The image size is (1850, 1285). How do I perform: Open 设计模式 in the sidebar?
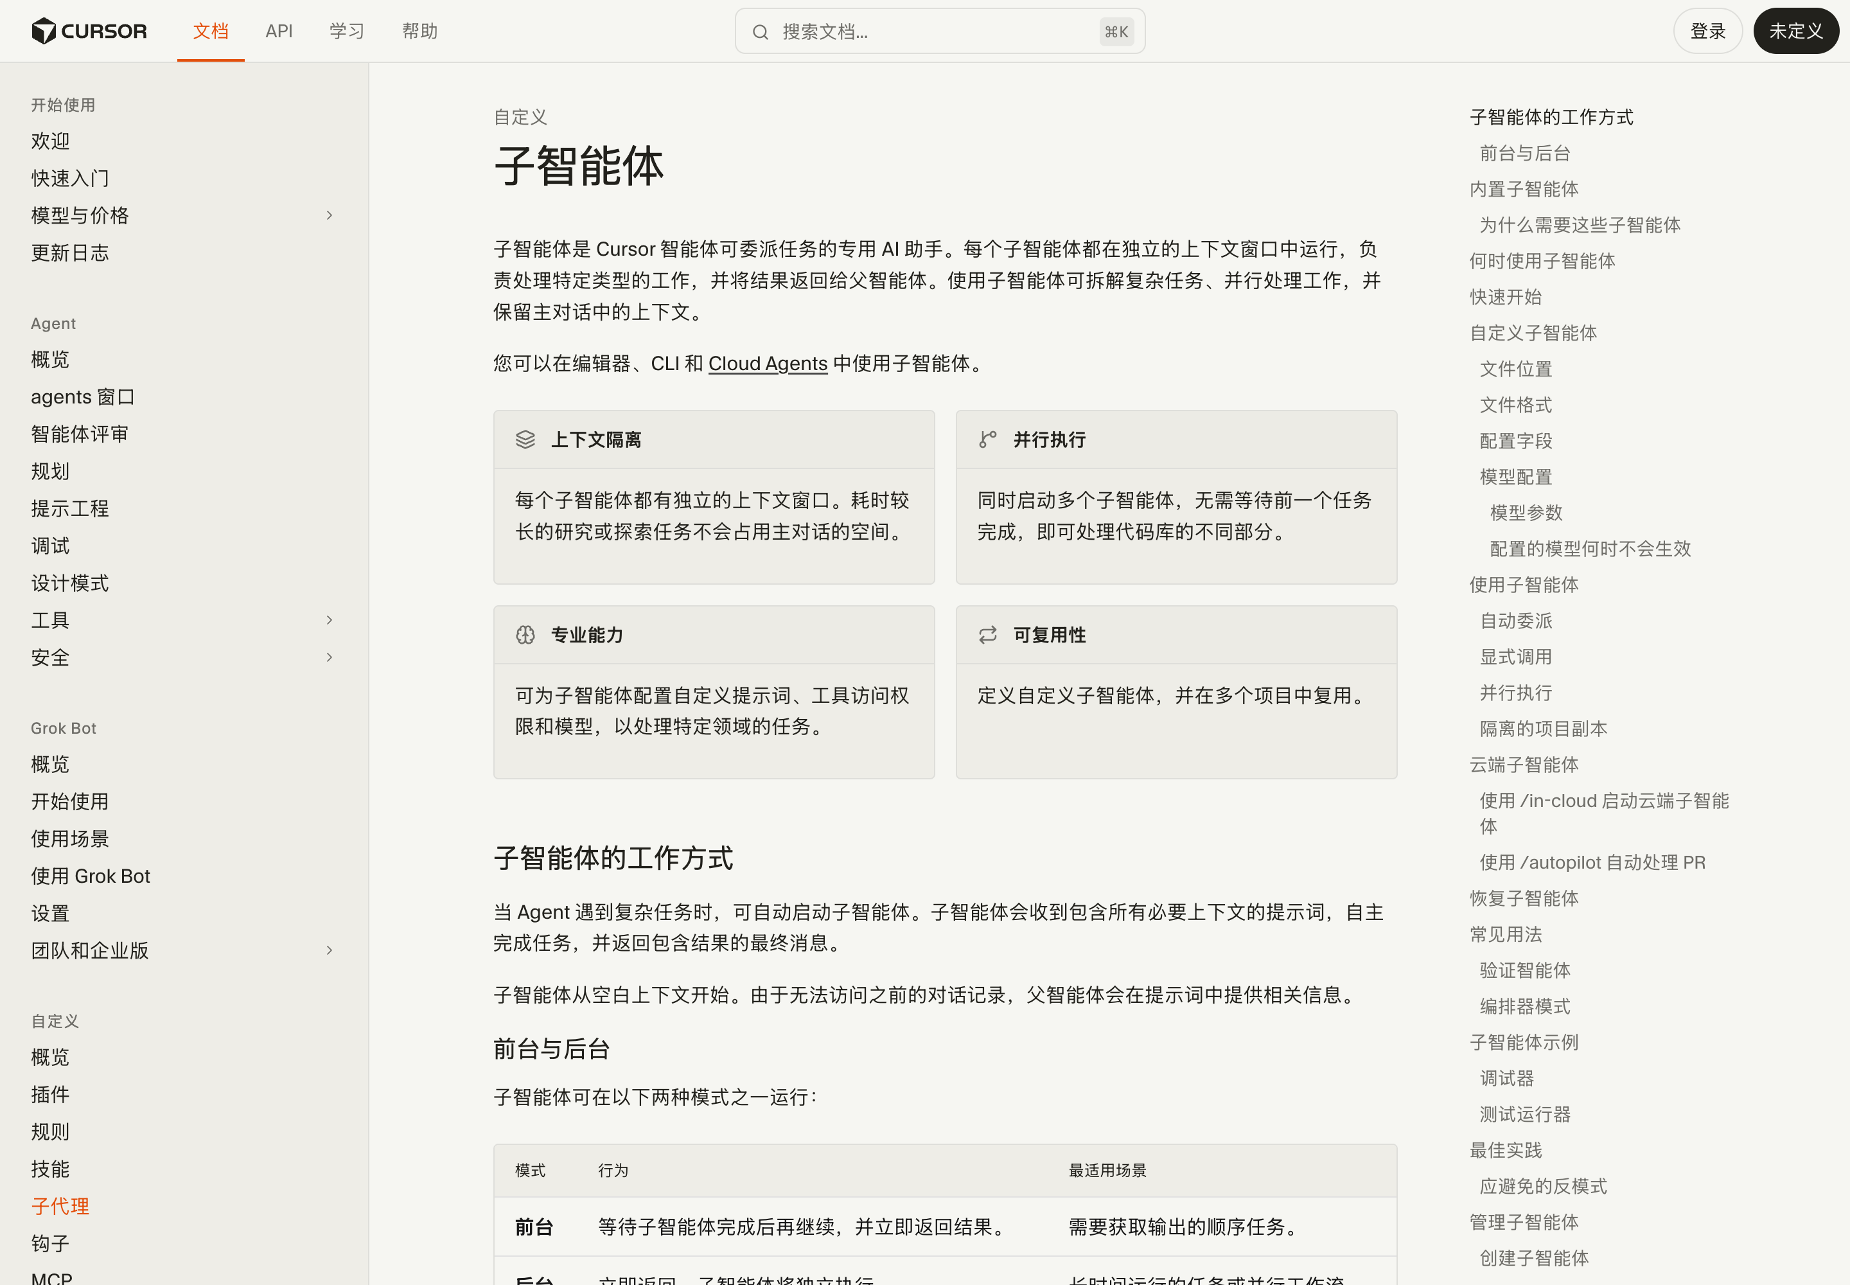pyautogui.click(x=70, y=584)
